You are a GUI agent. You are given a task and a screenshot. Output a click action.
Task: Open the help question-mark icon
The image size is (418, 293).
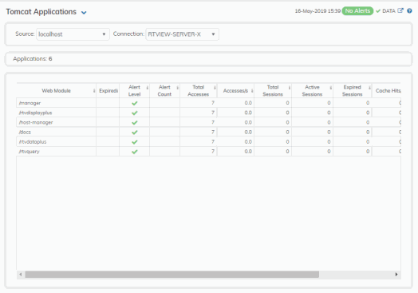409,11
